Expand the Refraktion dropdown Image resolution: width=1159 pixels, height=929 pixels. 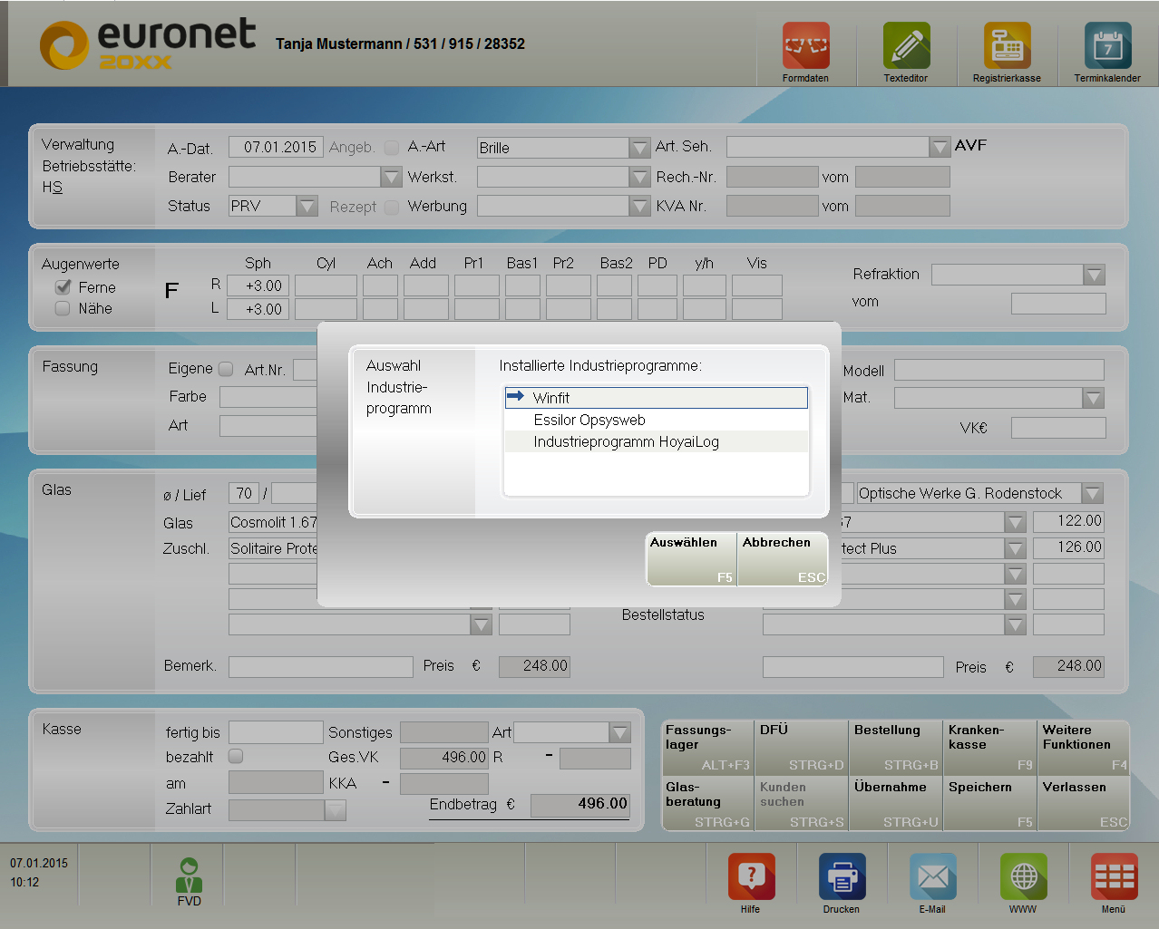(x=1095, y=275)
